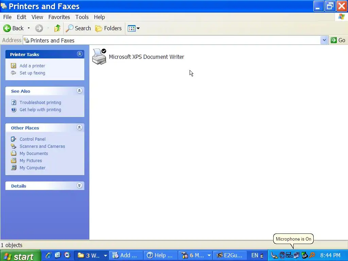Select the Microsoft XPS Document Writer label
Screen dimensions: 348x261
coord(146,57)
